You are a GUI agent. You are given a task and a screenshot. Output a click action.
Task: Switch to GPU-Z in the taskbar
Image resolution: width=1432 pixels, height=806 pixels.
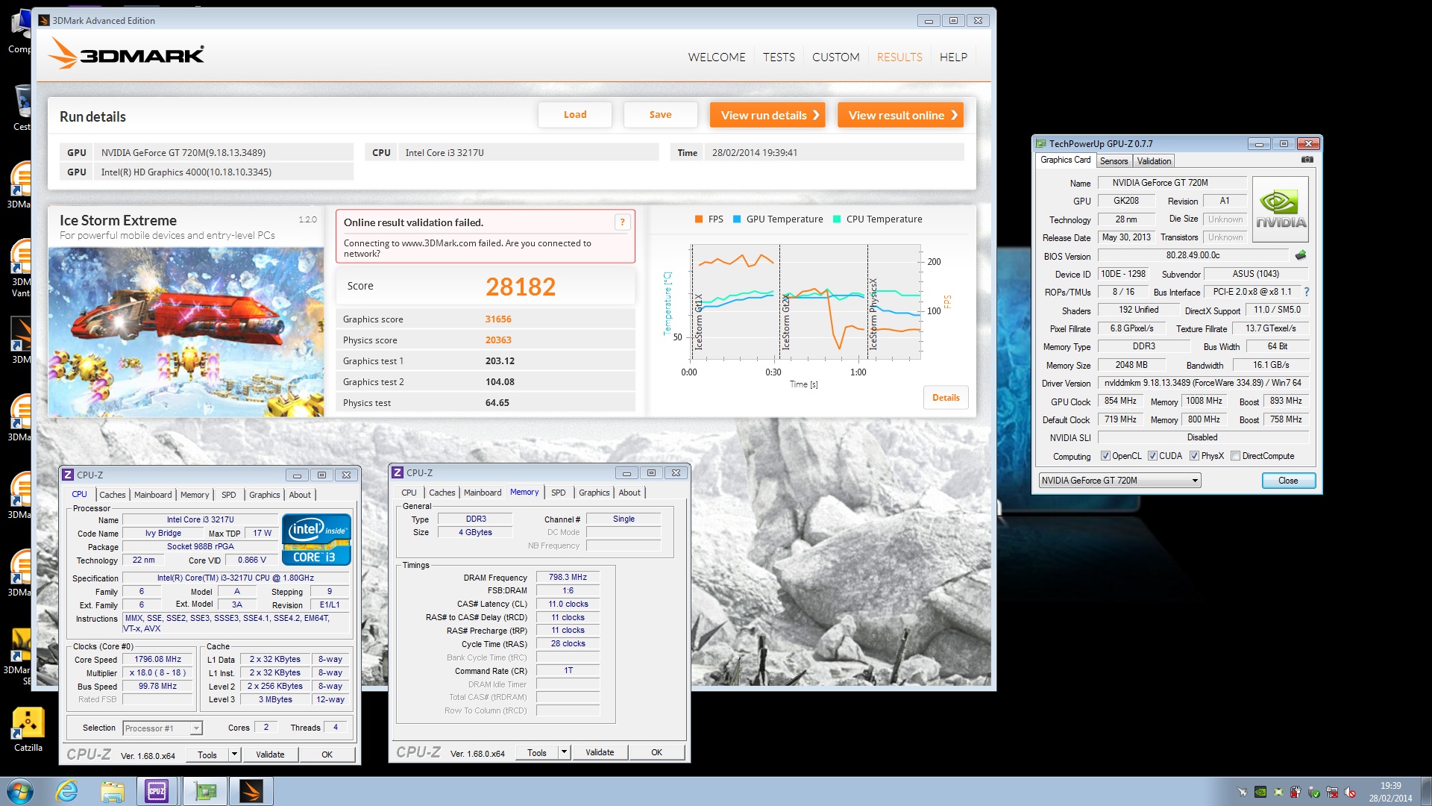coord(205,791)
